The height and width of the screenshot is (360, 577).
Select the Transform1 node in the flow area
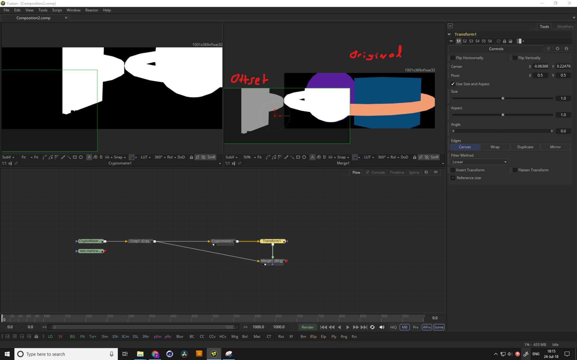pos(272,241)
